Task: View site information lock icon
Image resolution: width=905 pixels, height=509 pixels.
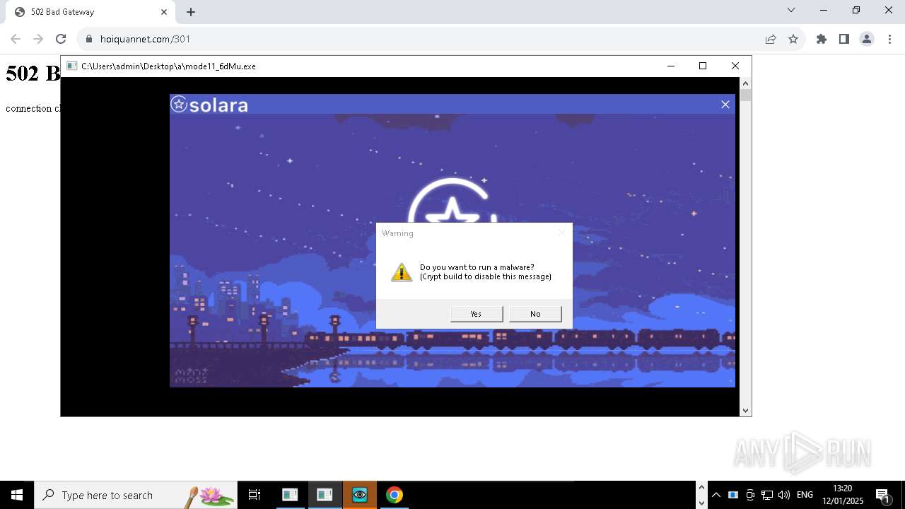Action: pyautogui.click(x=88, y=39)
